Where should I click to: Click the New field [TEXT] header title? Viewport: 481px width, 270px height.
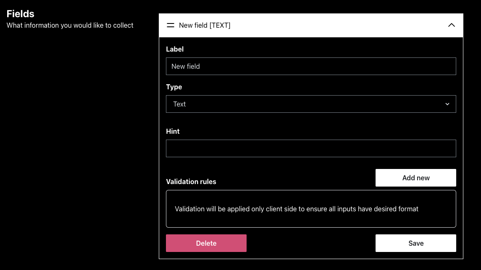pyautogui.click(x=205, y=26)
